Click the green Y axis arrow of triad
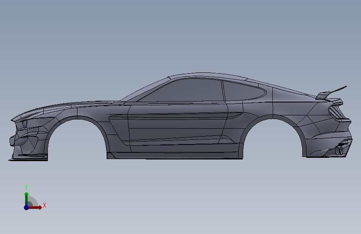Viewport: 361px width, 234px height. (27, 198)
